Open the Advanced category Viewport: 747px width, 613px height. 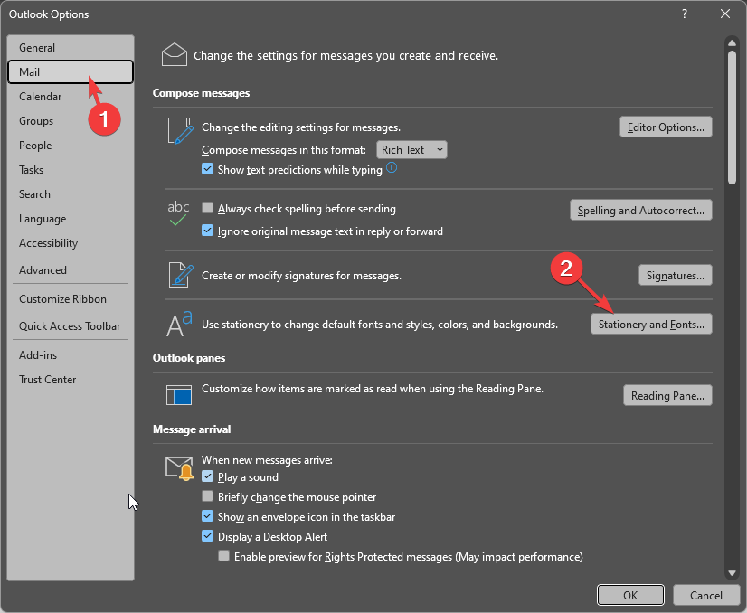(71, 270)
